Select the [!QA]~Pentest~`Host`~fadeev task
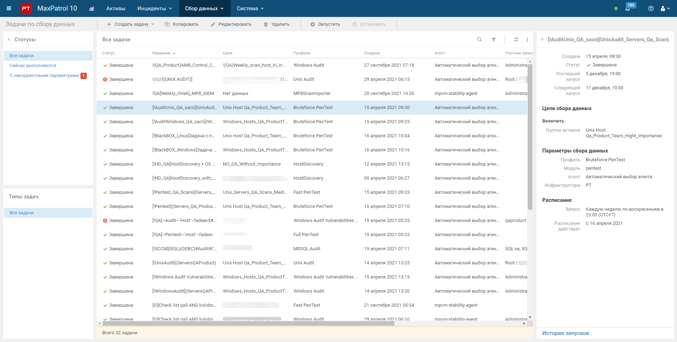The width and height of the screenshot is (677, 342). pyautogui.click(x=312, y=235)
